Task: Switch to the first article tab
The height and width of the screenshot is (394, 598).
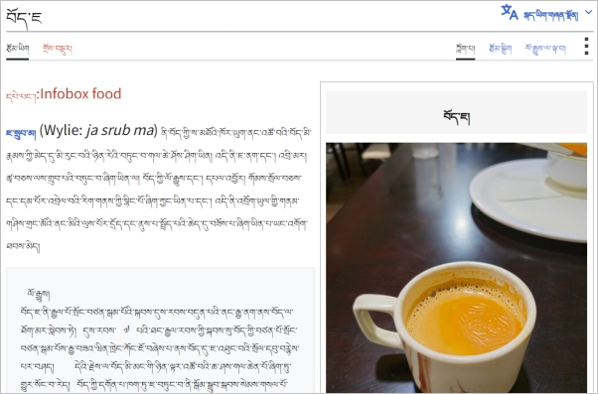Action: (x=18, y=49)
